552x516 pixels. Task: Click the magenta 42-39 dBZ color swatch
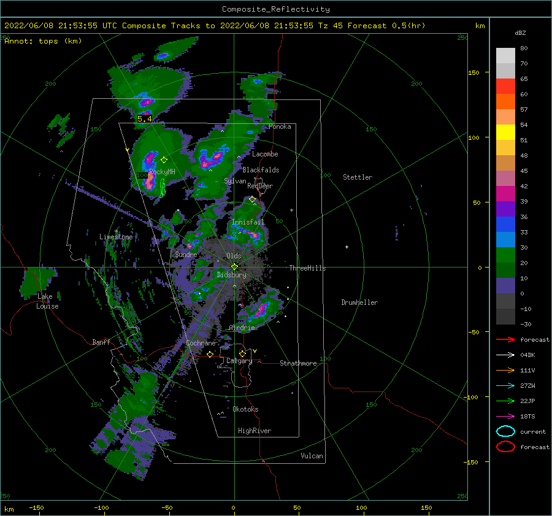coord(505,194)
